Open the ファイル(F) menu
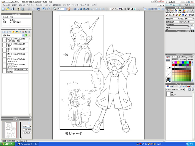Screen dimensions: 195x146 point(6,5)
